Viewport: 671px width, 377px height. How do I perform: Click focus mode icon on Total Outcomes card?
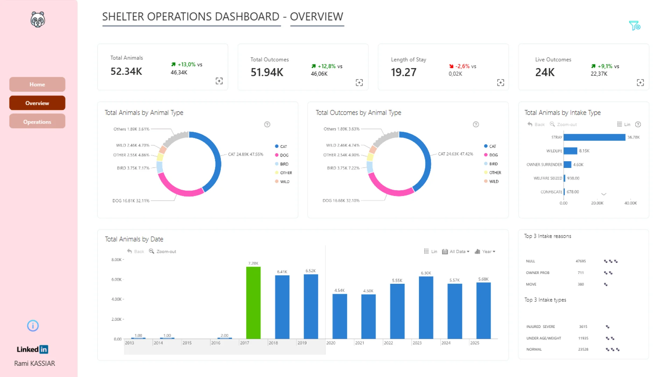pos(359,83)
